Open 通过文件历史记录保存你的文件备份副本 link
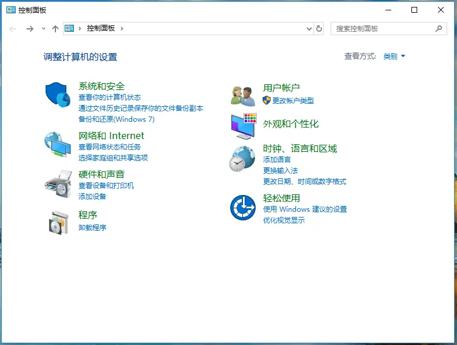The image size is (457, 345). pyautogui.click(x=141, y=108)
